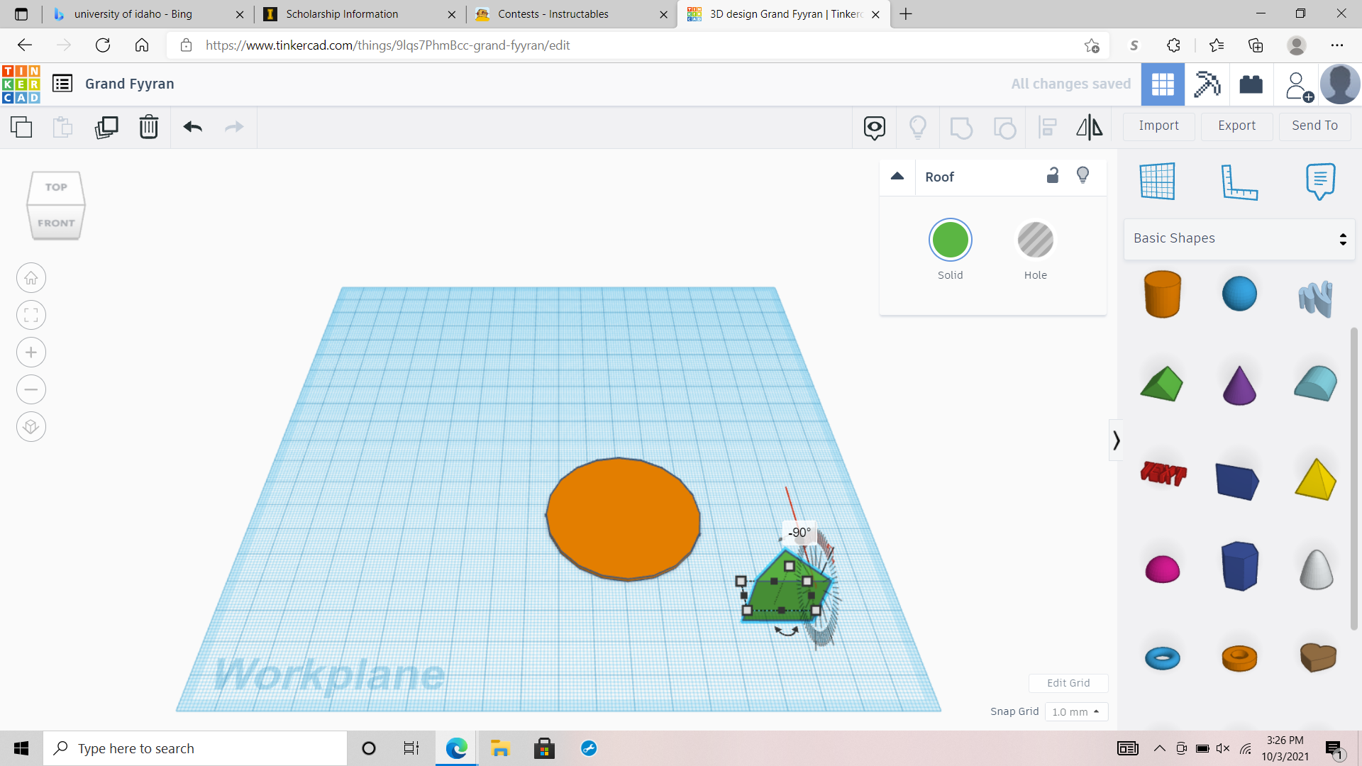Pick the orange Cylinder shape
Image resolution: width=1362 pixels, height=766 pixels.
(1163, 294)
